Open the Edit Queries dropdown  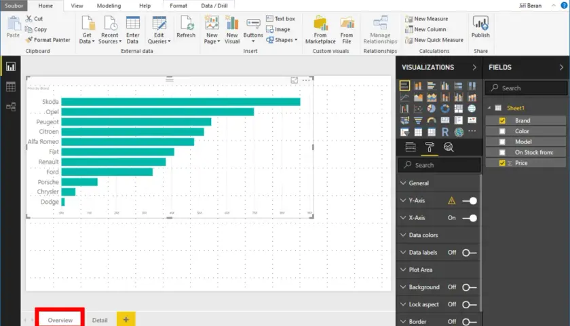click(159, 29)
